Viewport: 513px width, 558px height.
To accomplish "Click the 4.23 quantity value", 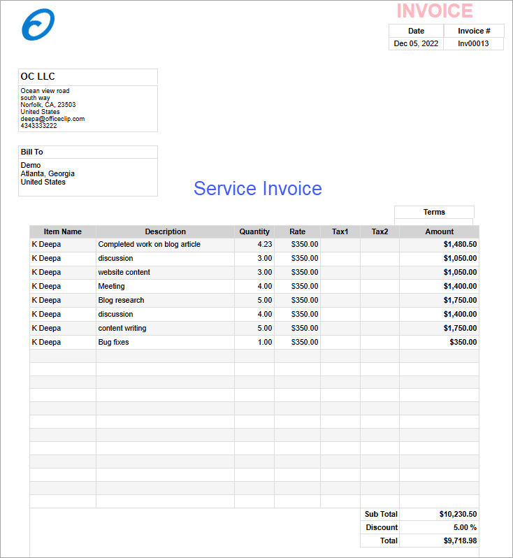I will [x=264, y=244].
